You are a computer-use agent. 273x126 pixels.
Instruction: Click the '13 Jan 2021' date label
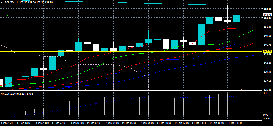click(7, 123)
